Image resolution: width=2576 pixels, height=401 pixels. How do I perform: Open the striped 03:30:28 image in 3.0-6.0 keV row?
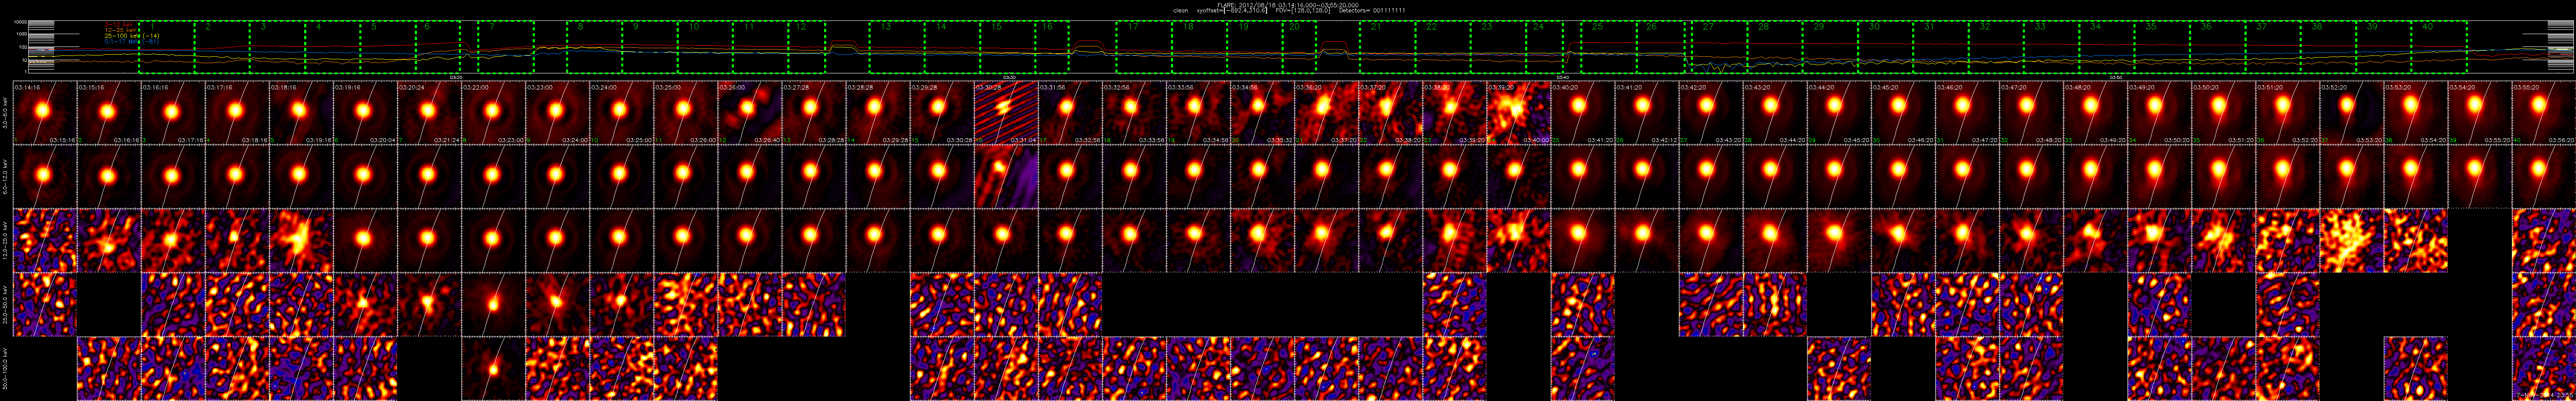tap(1005, 113)
